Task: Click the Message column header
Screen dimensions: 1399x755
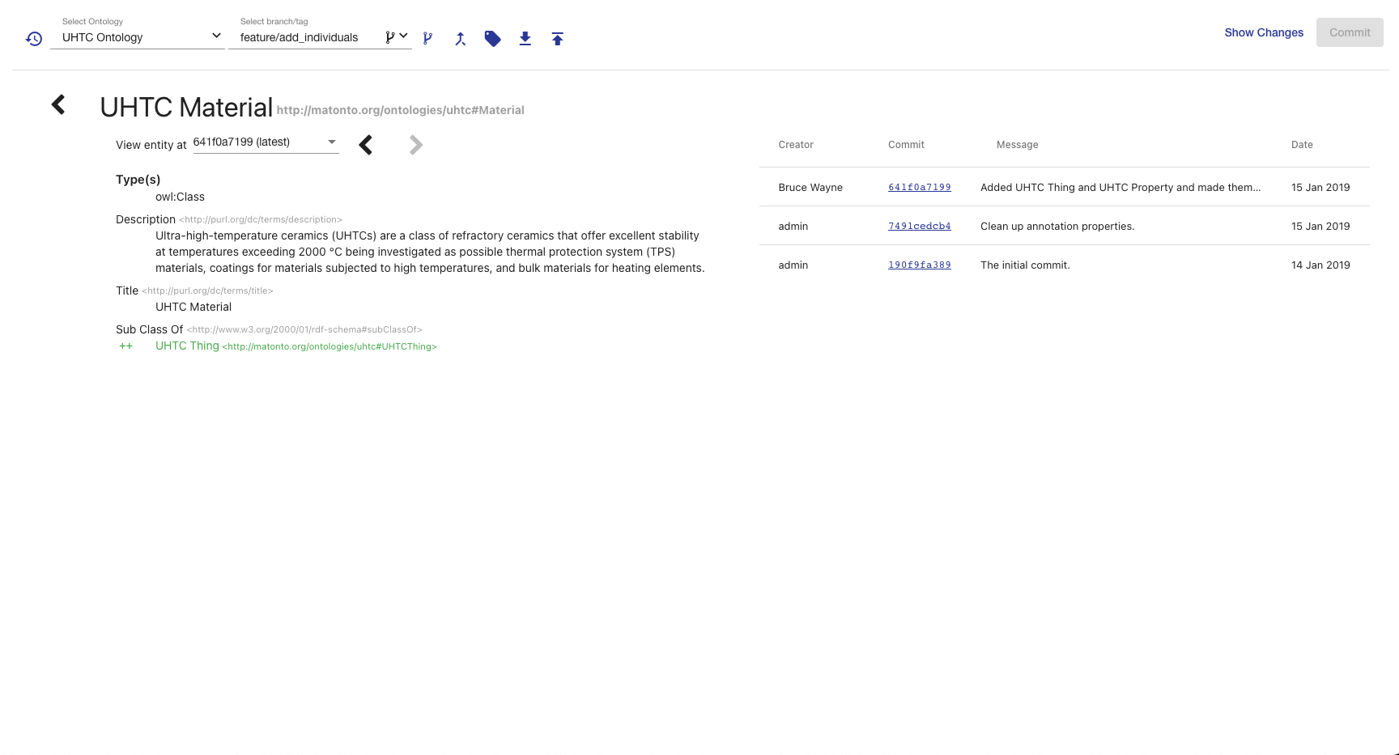Action: 1017,145
